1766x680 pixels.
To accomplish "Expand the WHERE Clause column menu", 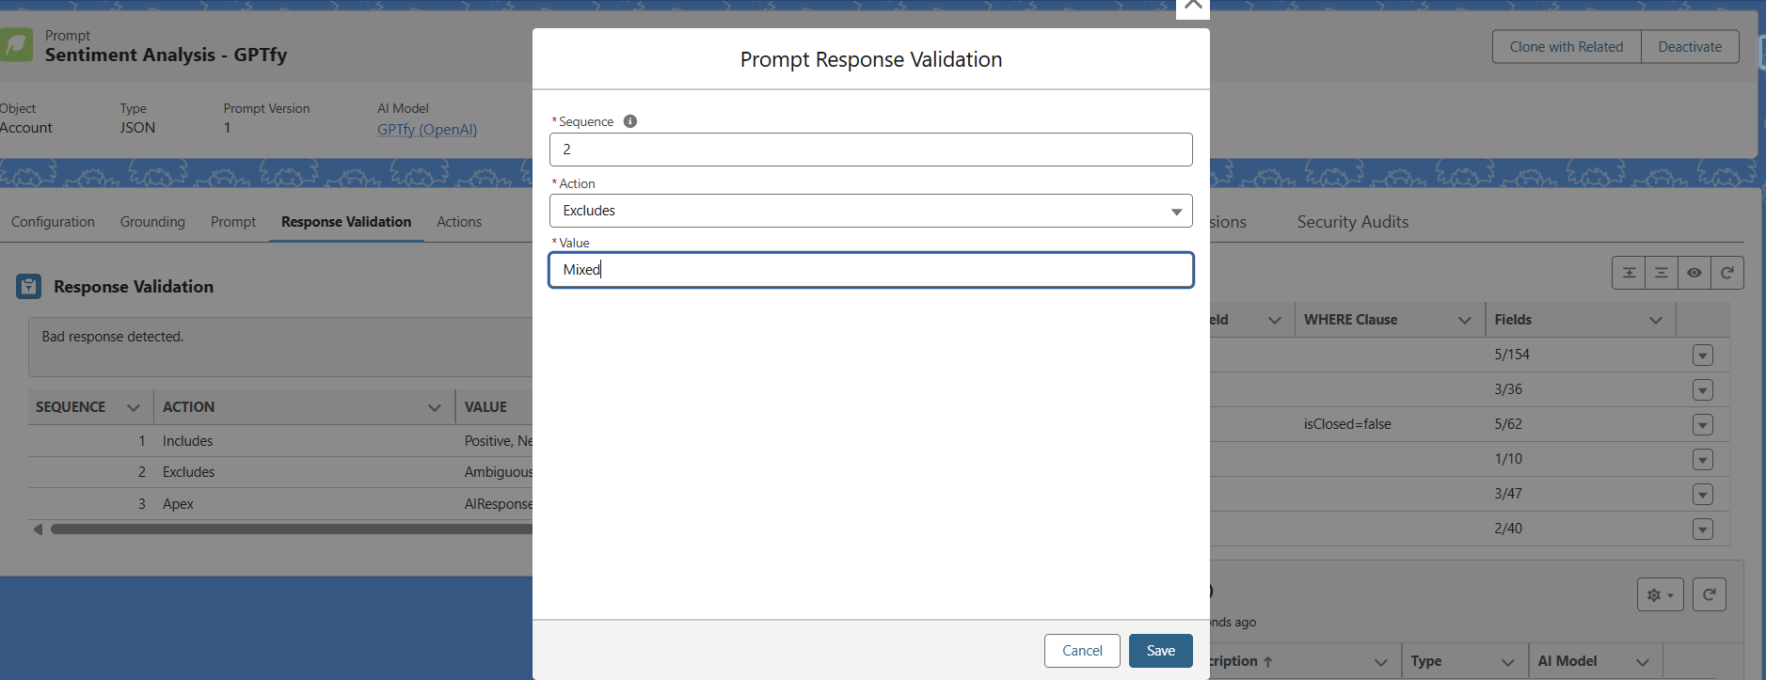I will coord(1464,321).
